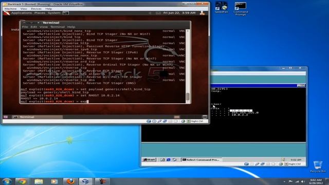The width and height of the screenshot is (329, 185).
Task: Click Show Desktop quick launch icon in second VM
Action: pos(162,160)
